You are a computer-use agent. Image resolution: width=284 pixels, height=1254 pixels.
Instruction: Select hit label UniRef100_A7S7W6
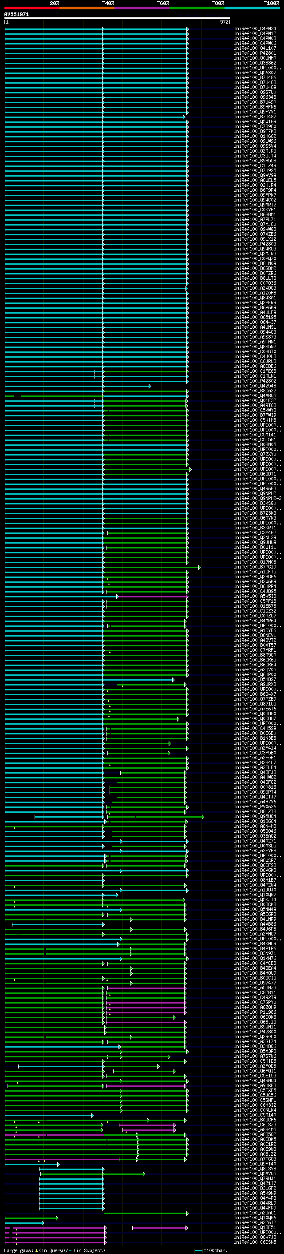point(255,1056)
